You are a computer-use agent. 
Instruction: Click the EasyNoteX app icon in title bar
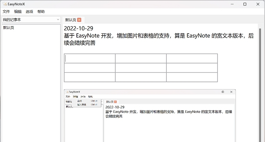pyautogui.click(x=5, y=4)
